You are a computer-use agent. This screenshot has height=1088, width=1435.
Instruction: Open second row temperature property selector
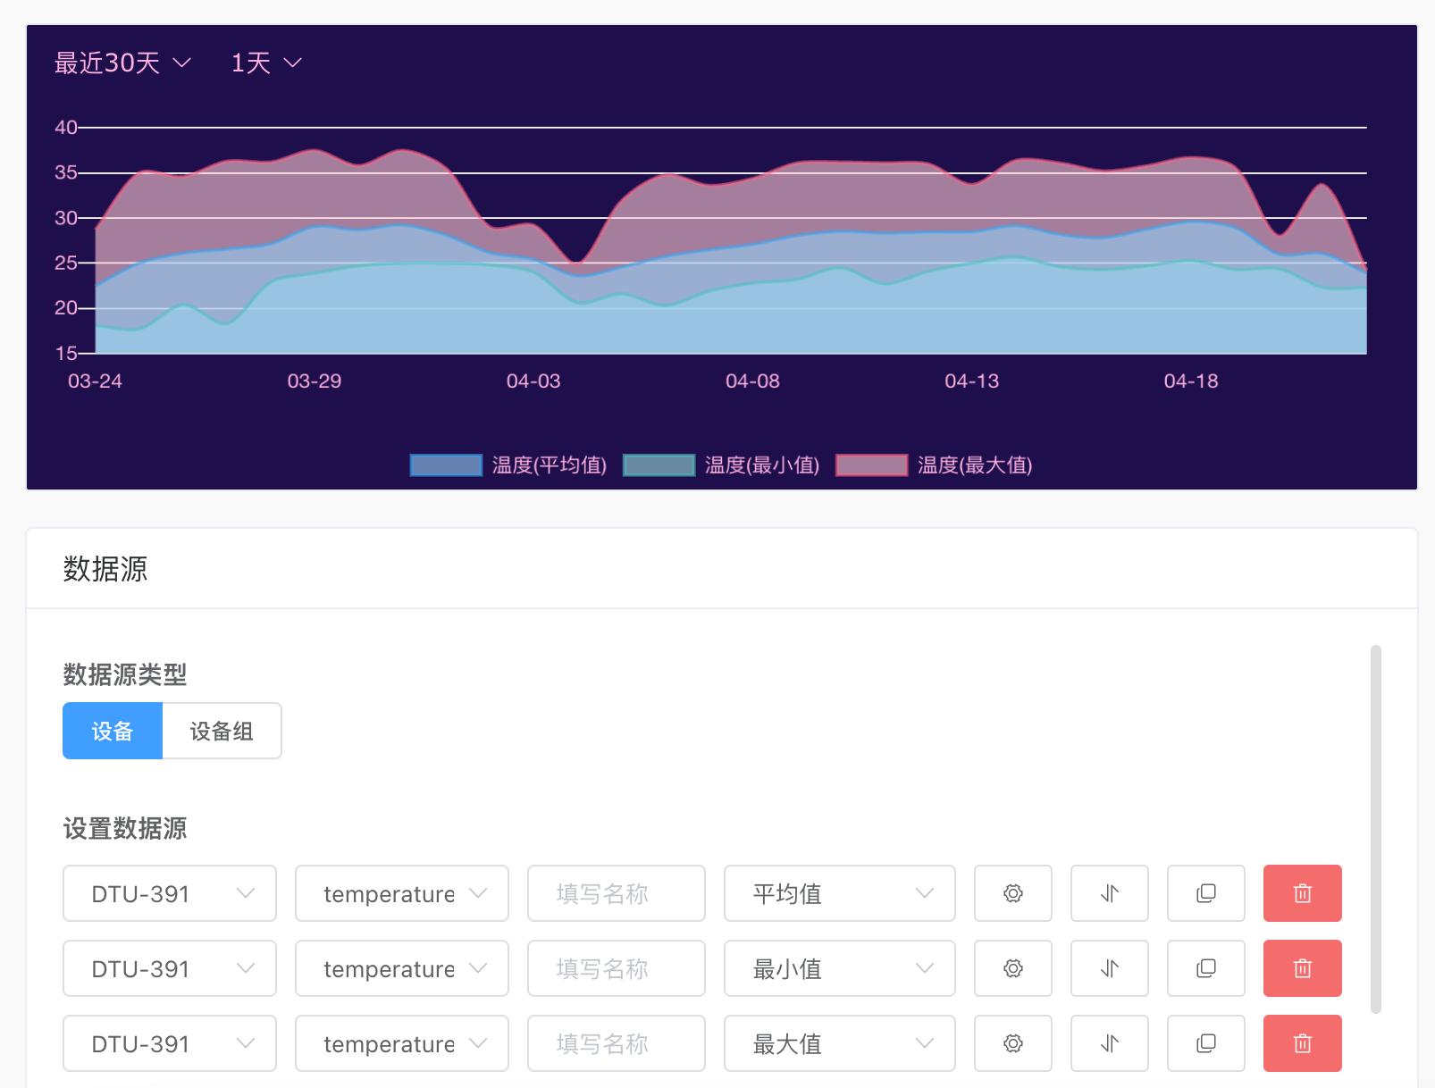tap(402, 968)
